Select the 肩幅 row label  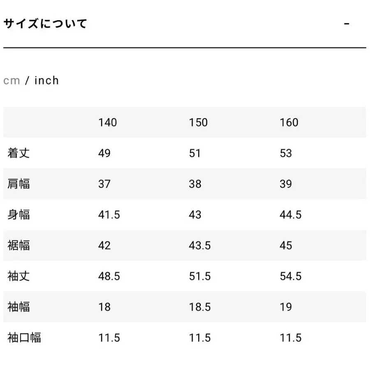click(18, 184)
